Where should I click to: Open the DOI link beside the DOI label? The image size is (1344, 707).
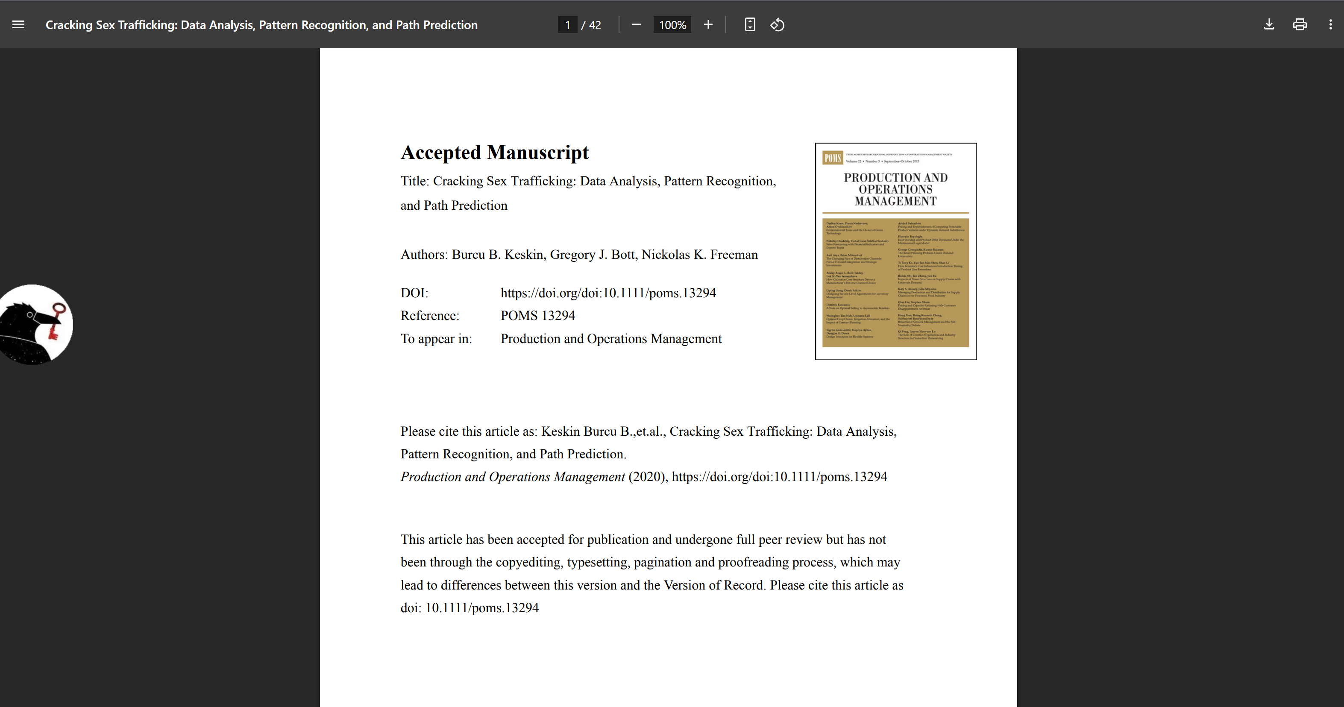[608, 293]
